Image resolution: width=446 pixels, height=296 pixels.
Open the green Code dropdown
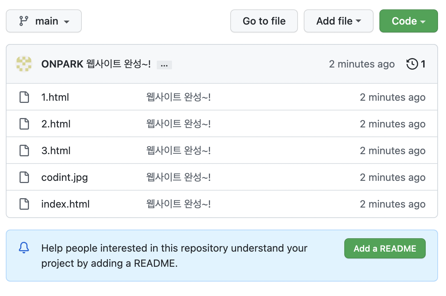[408, 21]
